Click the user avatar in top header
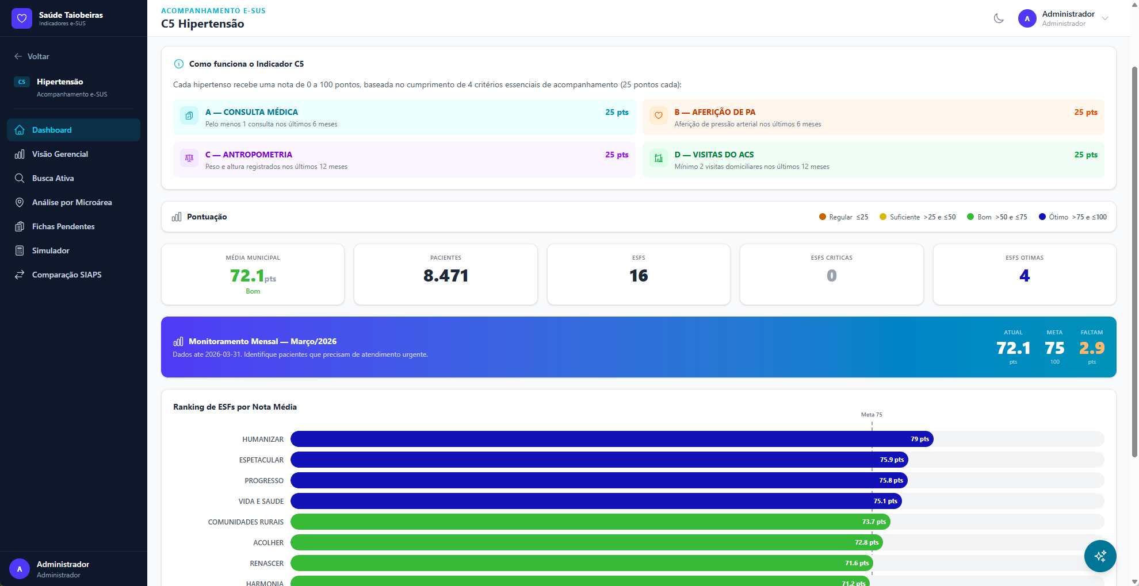The width and height of the screenshot is (1139, 586). click(1027, 18)
